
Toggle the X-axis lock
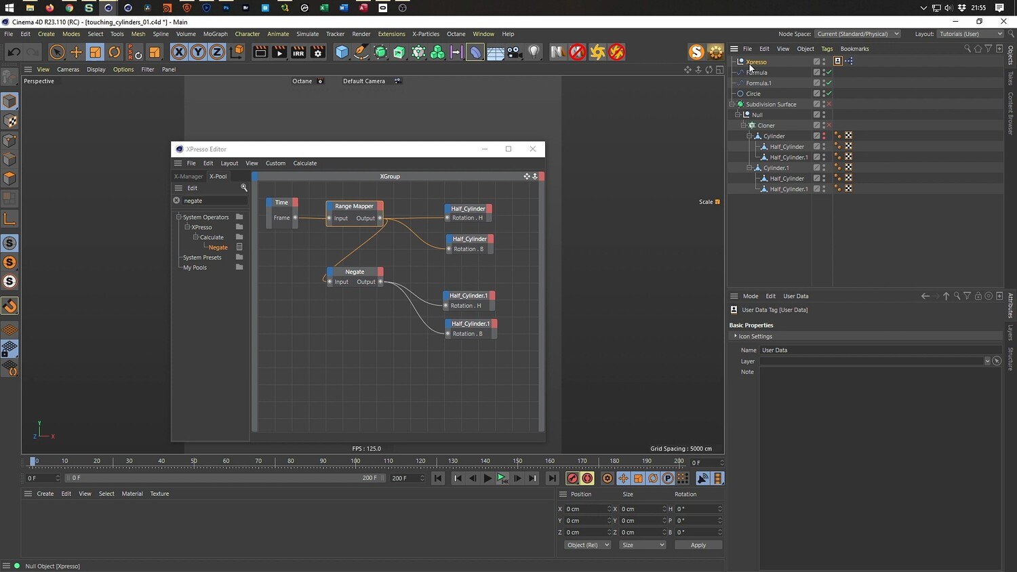(x=178, y=52)
